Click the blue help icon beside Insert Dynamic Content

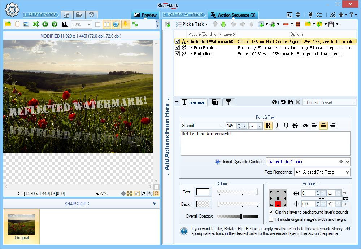click(x=218, y=162)
